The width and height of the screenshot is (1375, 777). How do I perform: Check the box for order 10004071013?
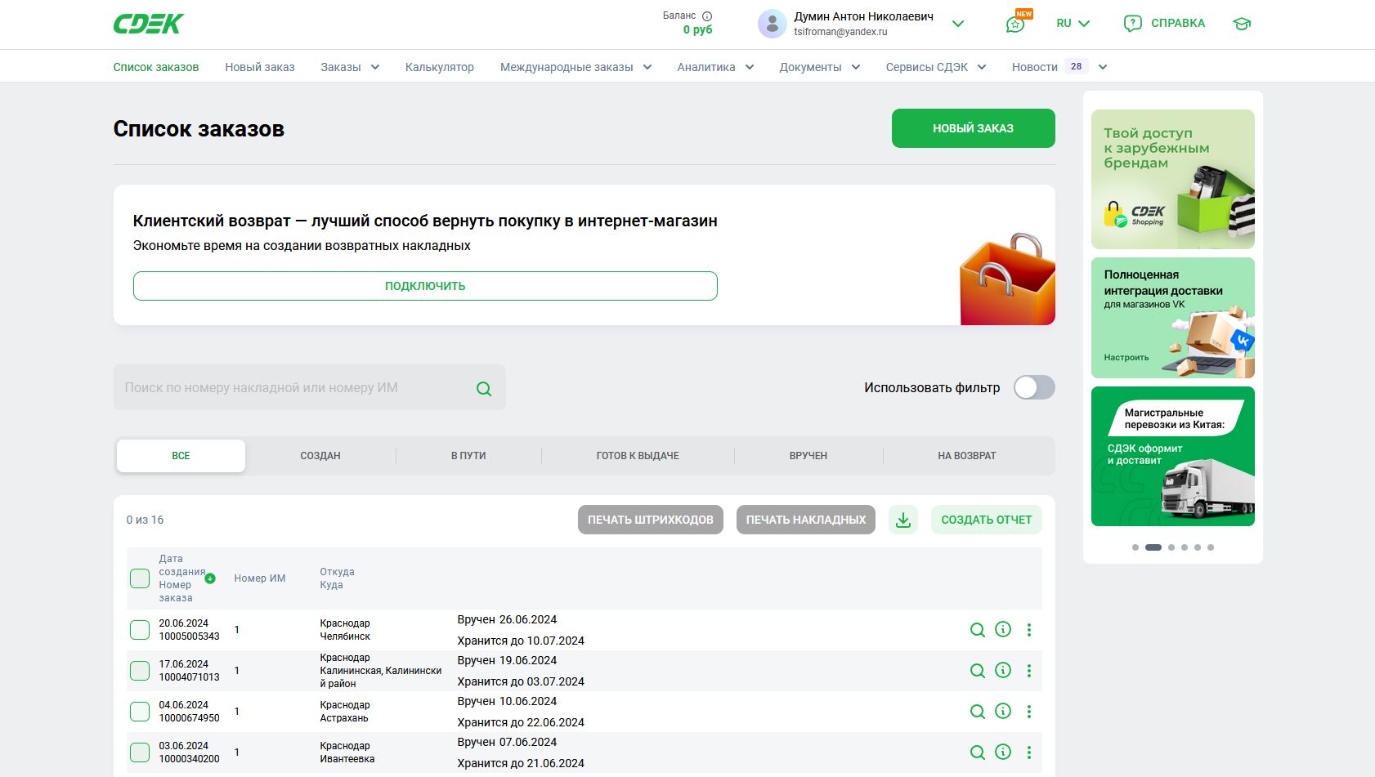tap(140, 671)
